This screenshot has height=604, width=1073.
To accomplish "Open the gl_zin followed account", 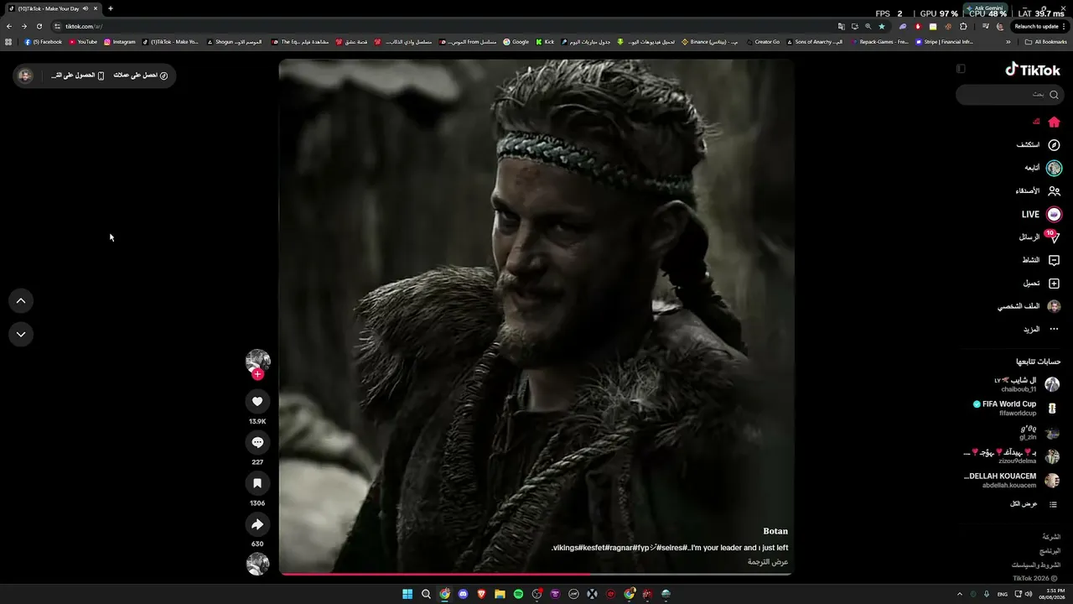I will [x=1039, y=433].
